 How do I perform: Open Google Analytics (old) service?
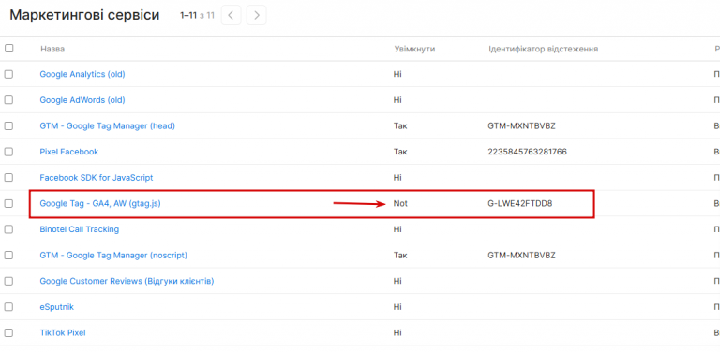82,74
